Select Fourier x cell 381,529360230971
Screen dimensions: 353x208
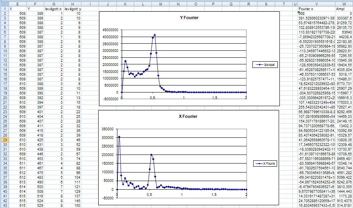317,18
